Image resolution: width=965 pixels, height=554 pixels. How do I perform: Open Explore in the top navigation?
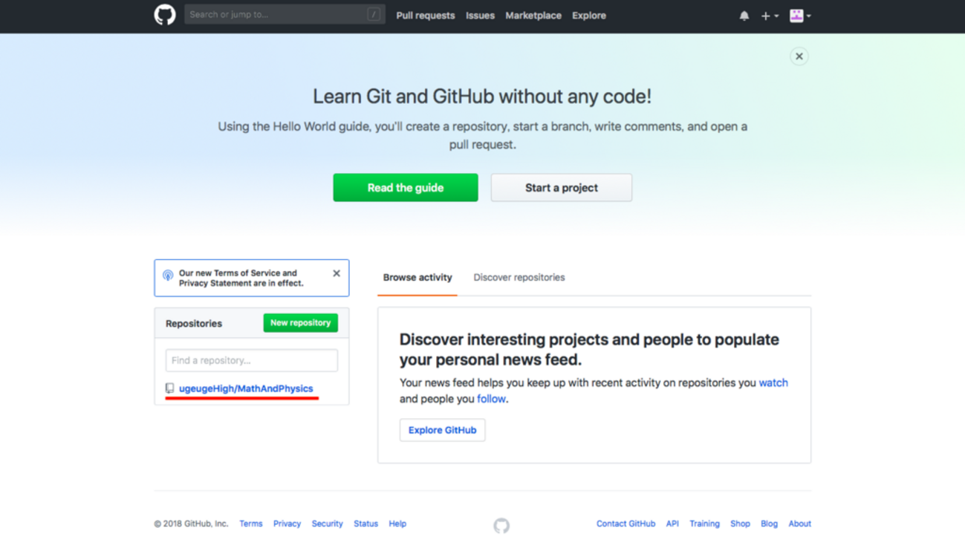(589, 16)
